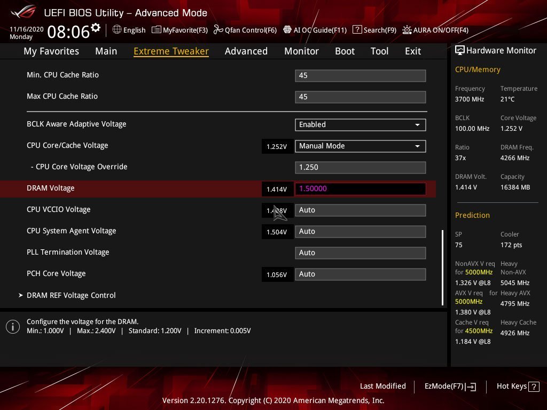547x410 pixels.
Task: Go to the Advanced tab
Action: pyautogui.click(x=246, y=51)
